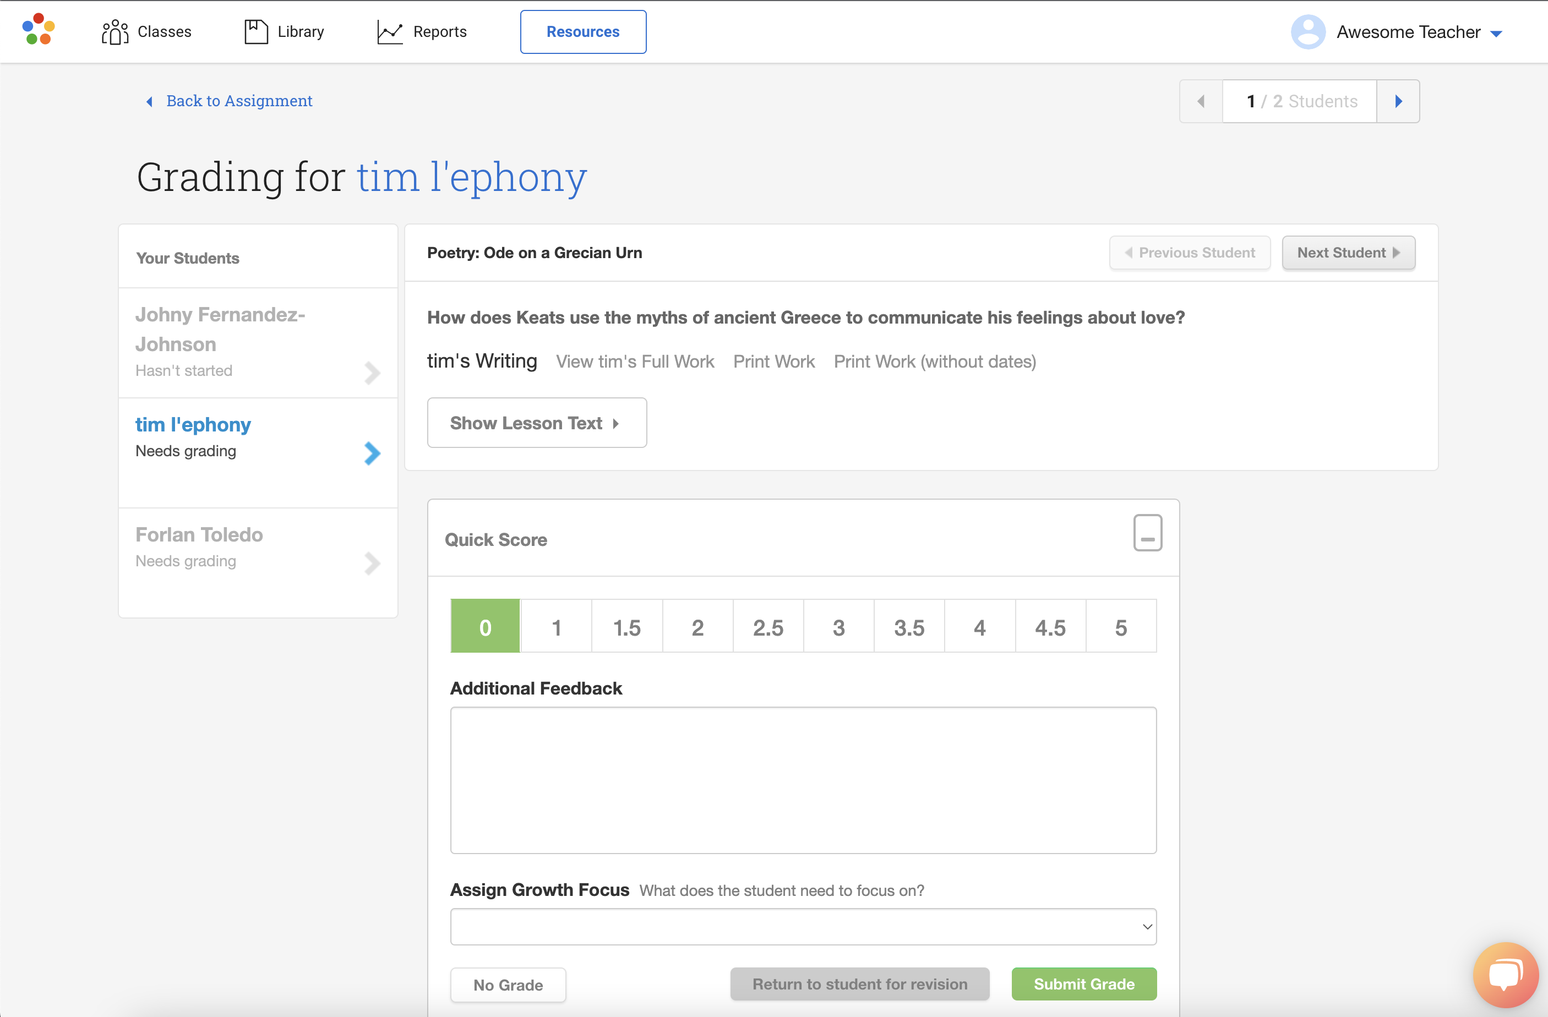This screenshot has height=1017, width=1548.
Task: Expand Show Lesson Text
Action: click(x=536, y=423)
